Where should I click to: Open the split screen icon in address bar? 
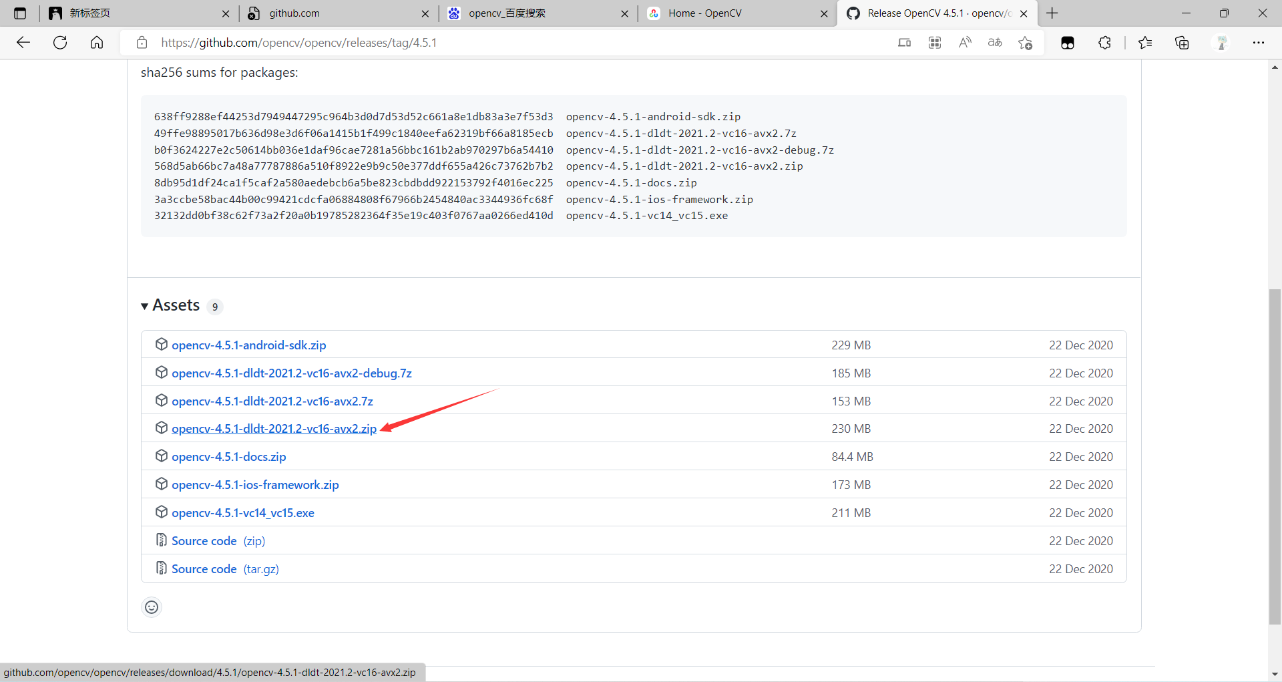coord(905,43)
